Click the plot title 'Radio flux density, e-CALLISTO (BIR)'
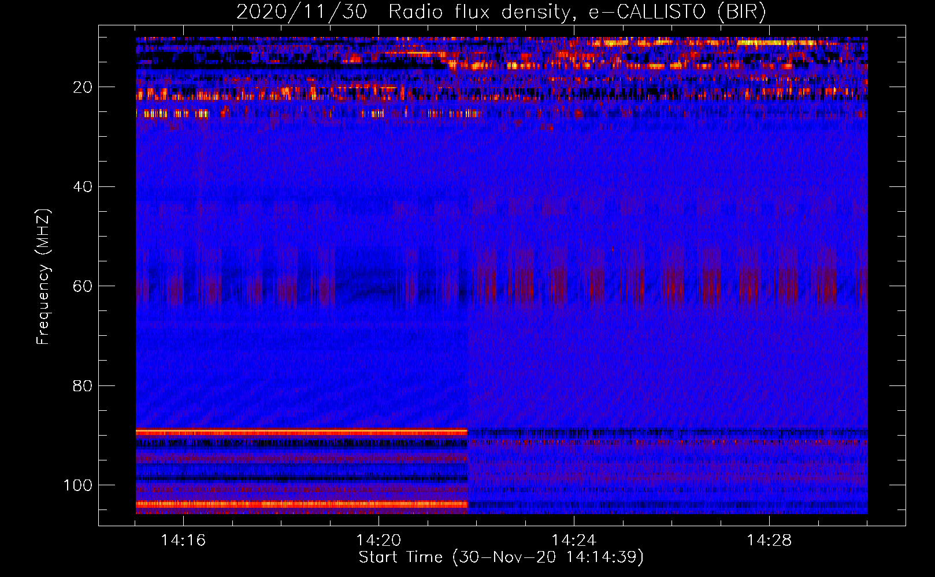 coord(577,12)
